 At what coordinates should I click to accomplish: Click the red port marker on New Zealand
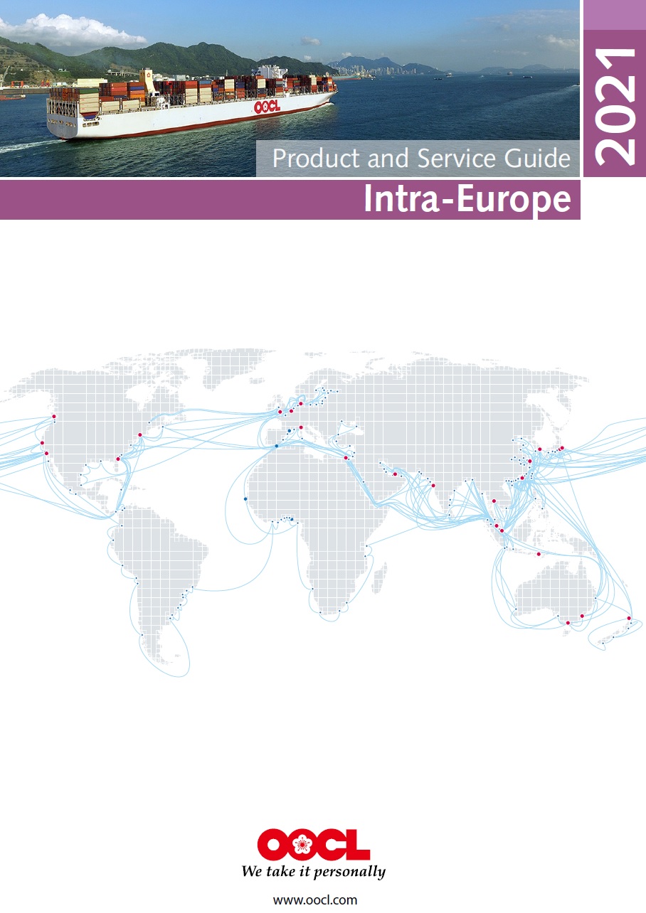(629, 618)
